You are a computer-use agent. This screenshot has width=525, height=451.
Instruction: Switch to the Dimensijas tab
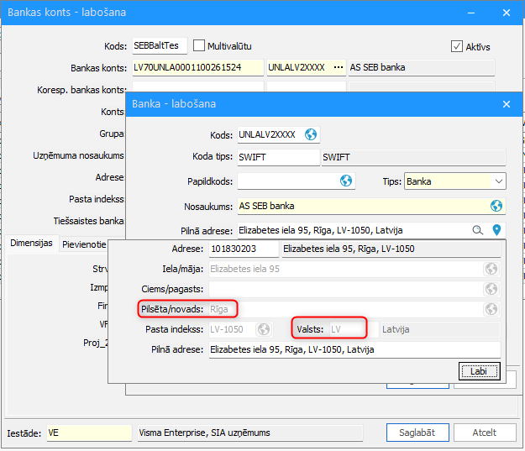[x=31, y=243]
